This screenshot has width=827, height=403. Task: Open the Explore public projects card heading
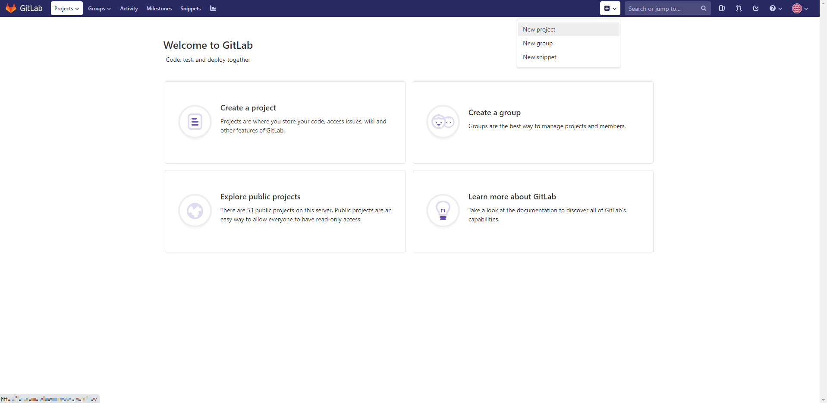pos(260,197)
